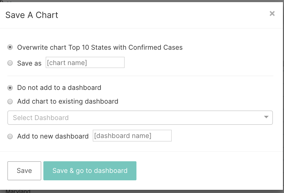Select the Save as radio button
The image size is (284, 193).
[10, 63]
